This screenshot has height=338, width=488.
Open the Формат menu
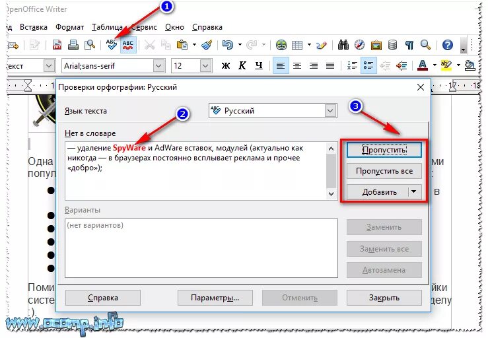(70, 27)
